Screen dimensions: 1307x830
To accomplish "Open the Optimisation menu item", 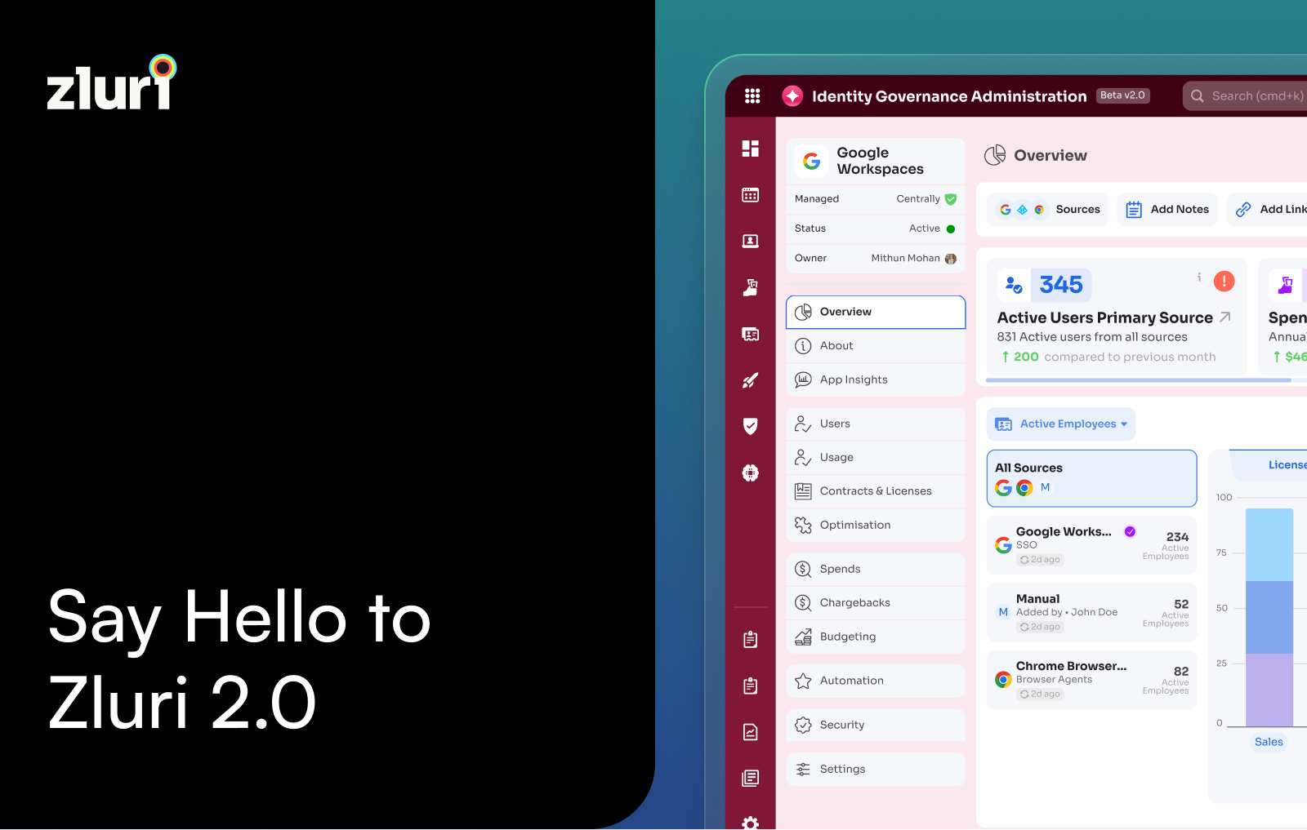I will tap(876, 525).
